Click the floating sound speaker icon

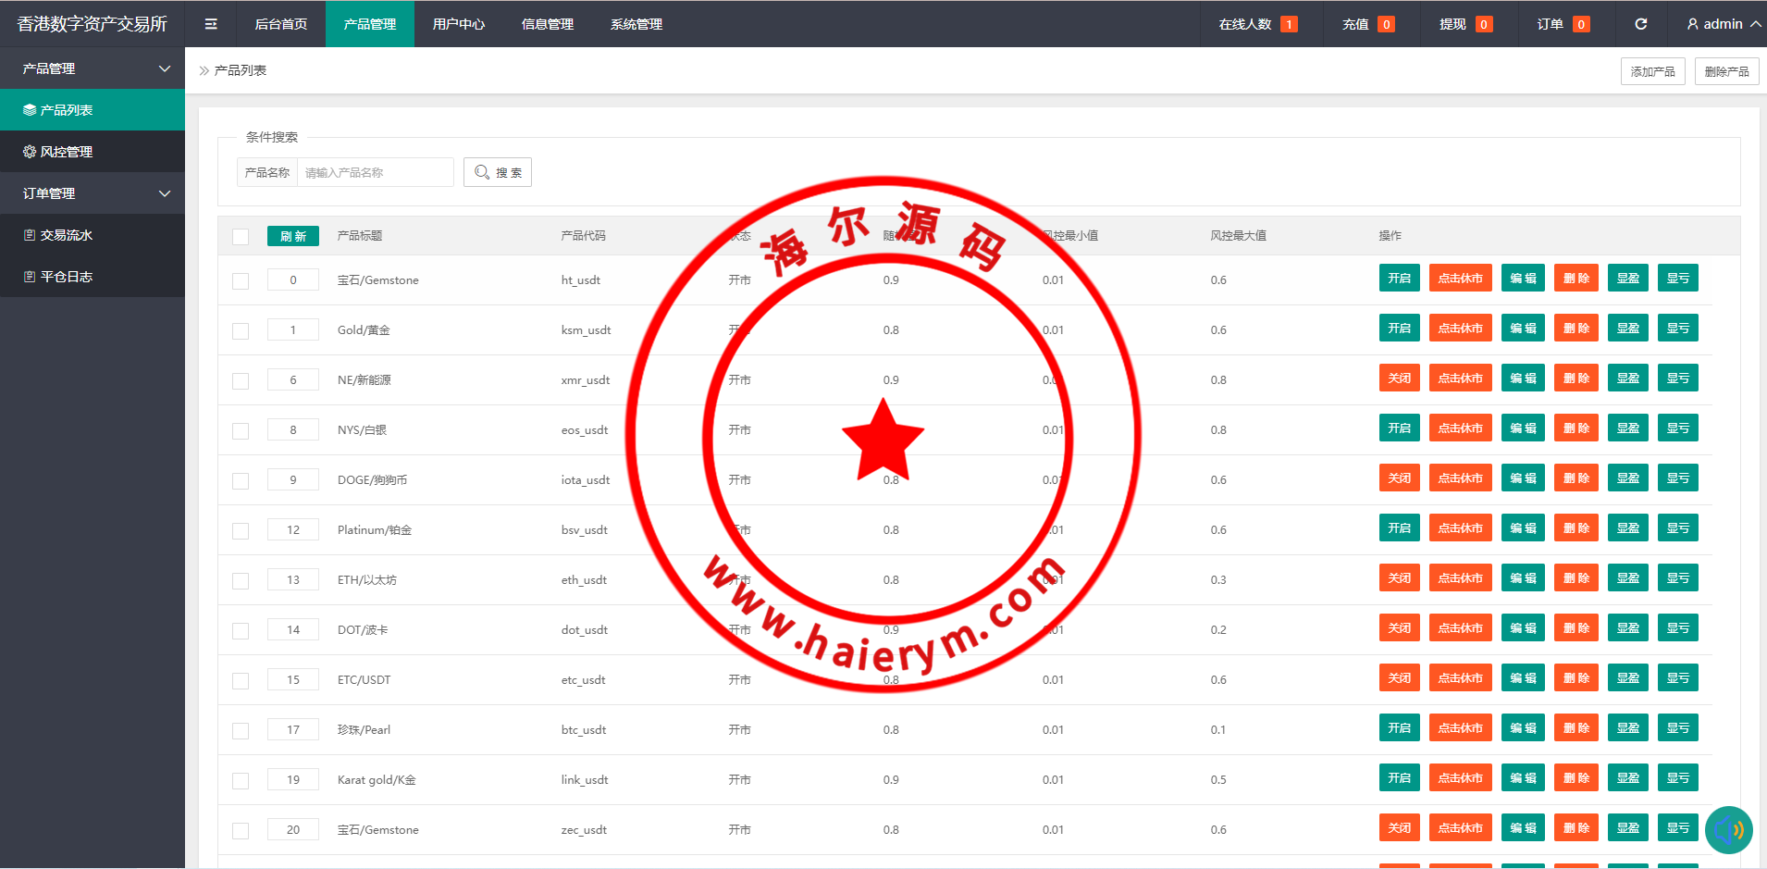[1727, 829]
